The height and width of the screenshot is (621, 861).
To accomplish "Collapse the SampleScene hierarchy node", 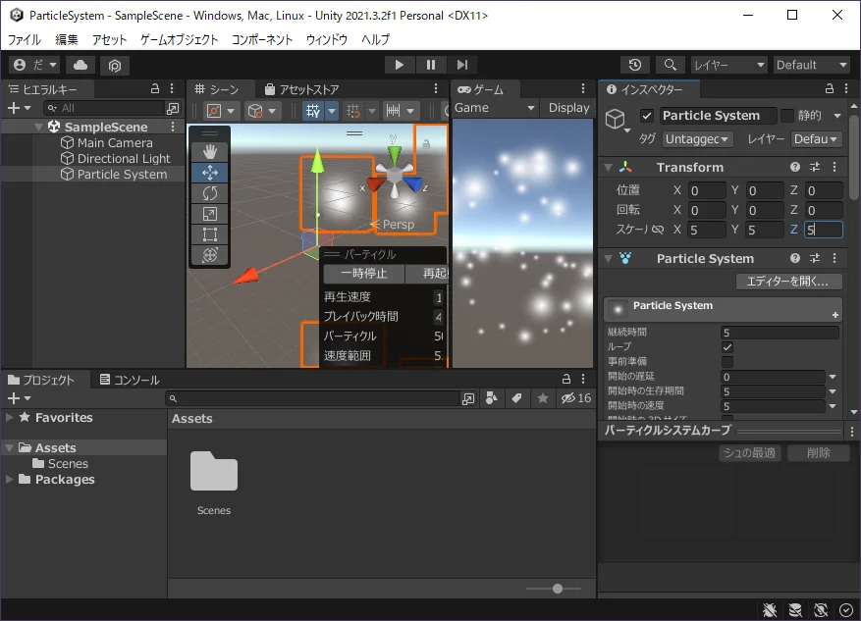I will tap(38, 127).
